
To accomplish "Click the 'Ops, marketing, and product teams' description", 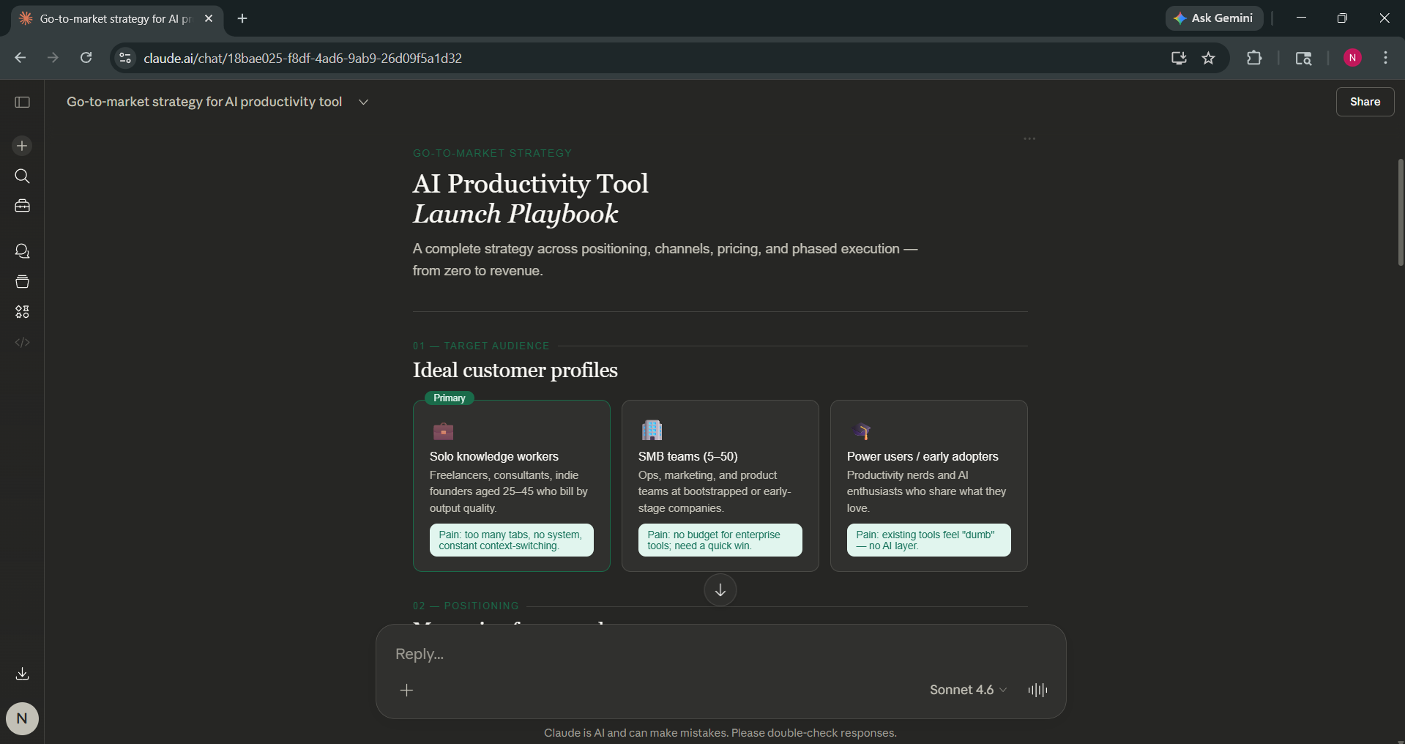I will (x=715, y=491).
